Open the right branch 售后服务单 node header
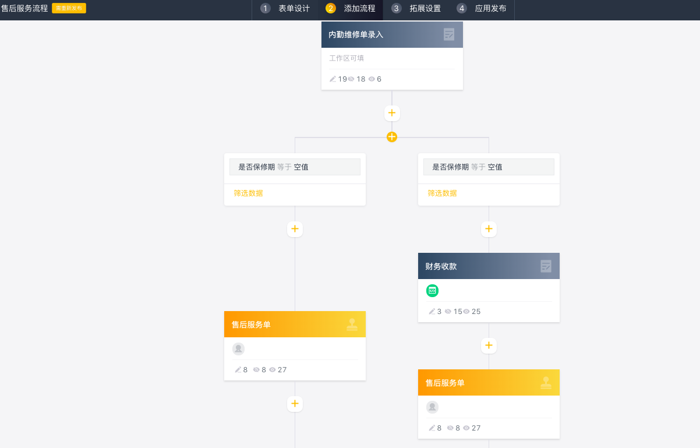 [489, 383]
